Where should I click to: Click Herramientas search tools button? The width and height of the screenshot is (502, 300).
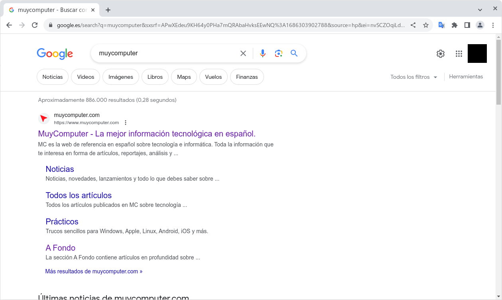pyautogui.click(x=466, y=77)
